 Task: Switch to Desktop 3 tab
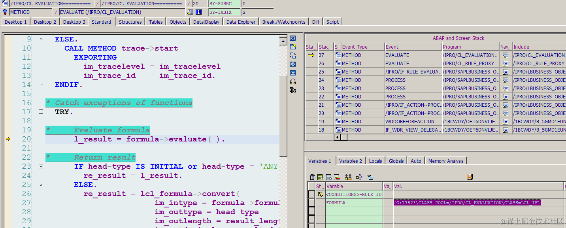pyautogui.click(x=74, y=22)
